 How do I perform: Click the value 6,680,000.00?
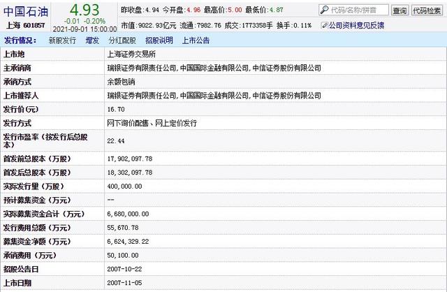(128, 214)
